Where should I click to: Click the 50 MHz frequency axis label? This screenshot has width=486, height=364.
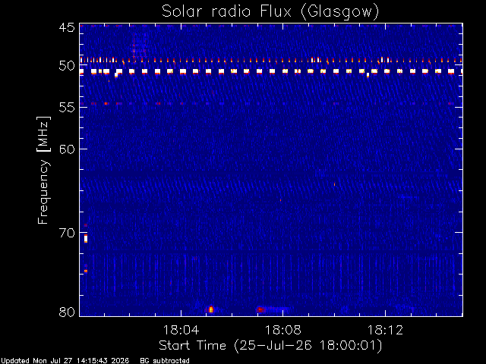point(67,66)
